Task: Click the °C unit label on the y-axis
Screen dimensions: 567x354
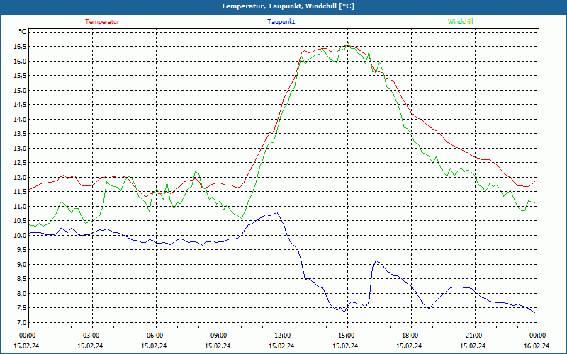Action: pyautogui.click(x=23, y=32)
